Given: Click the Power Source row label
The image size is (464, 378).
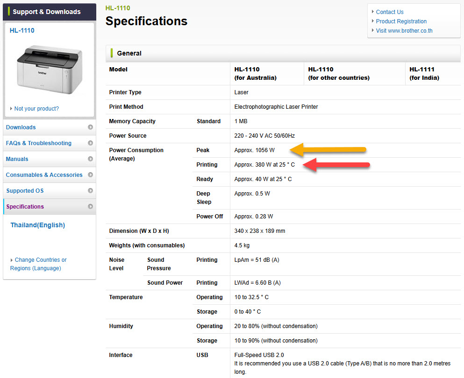Looking at the screenshot, I should (x=128, y=136).
